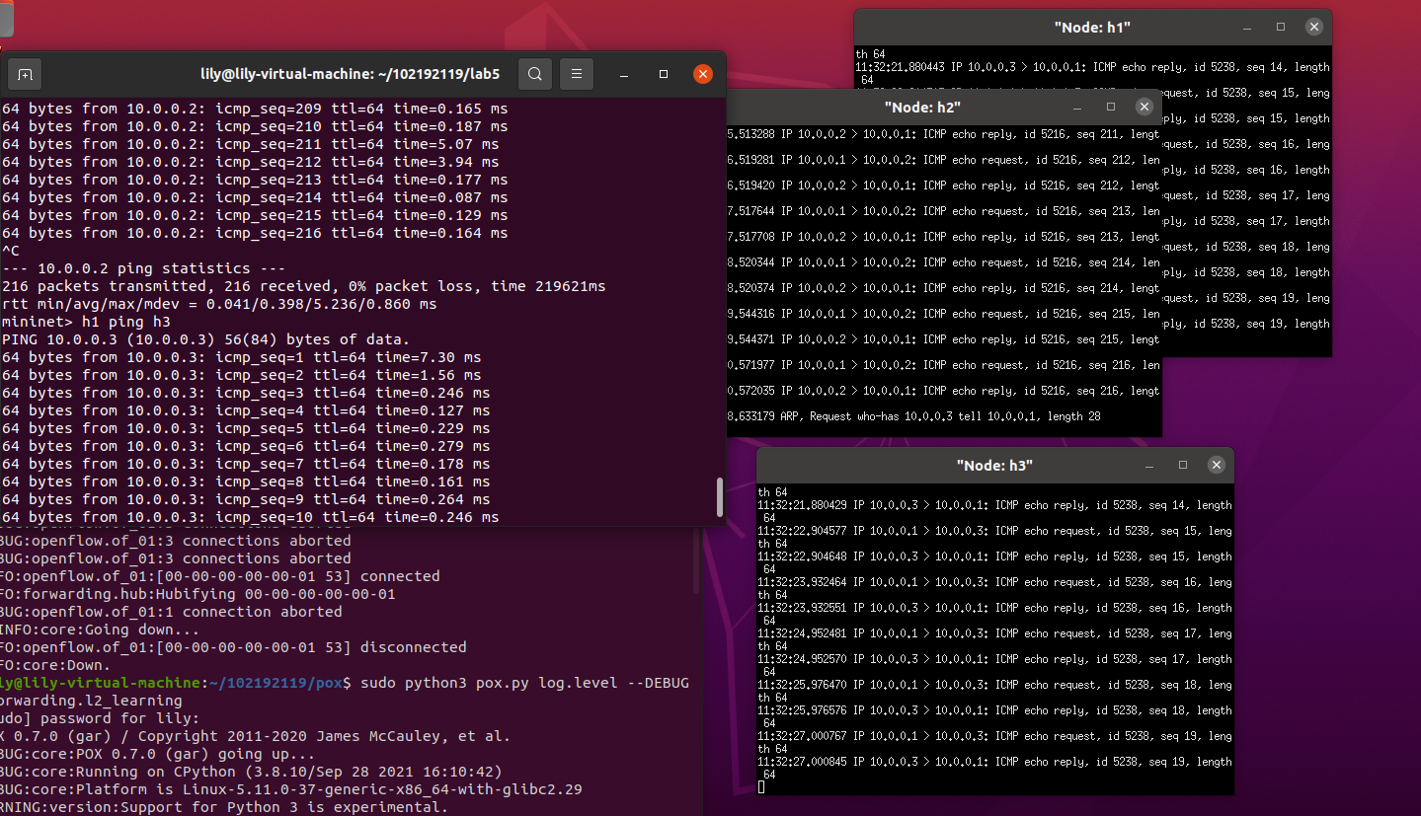Open a new tab in the lab5 terminal
Viewport: 1421px width, 816px height.
click(x=25, y=74)
